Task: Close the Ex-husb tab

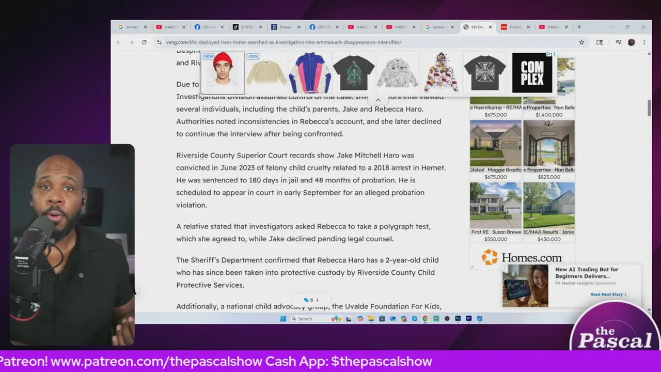Action: (528, 27)
